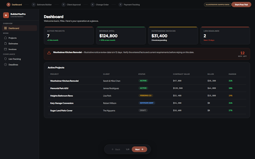Select the Memorial Park ADU project
This screenshot has width=255, height=159.
[147, 88]
